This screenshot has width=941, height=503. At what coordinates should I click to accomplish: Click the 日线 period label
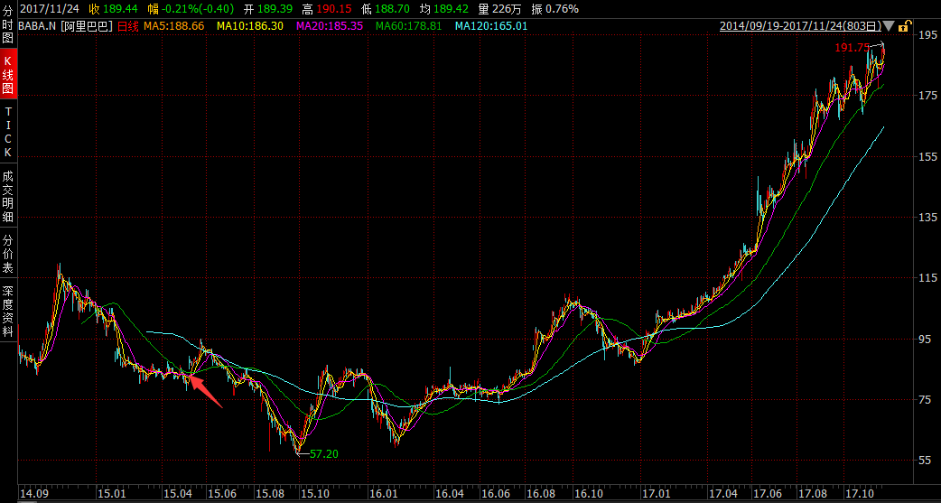129,26
